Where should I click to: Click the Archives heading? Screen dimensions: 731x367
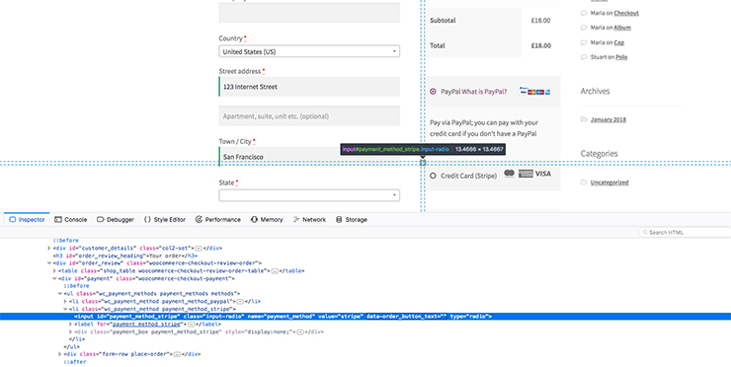click(595, 91)
